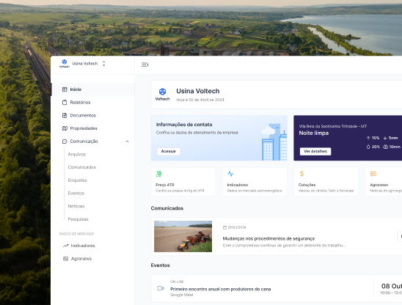Open Pesquisas submenu item
The height and width of the screenshot is (305, 402).
(78, 219)
